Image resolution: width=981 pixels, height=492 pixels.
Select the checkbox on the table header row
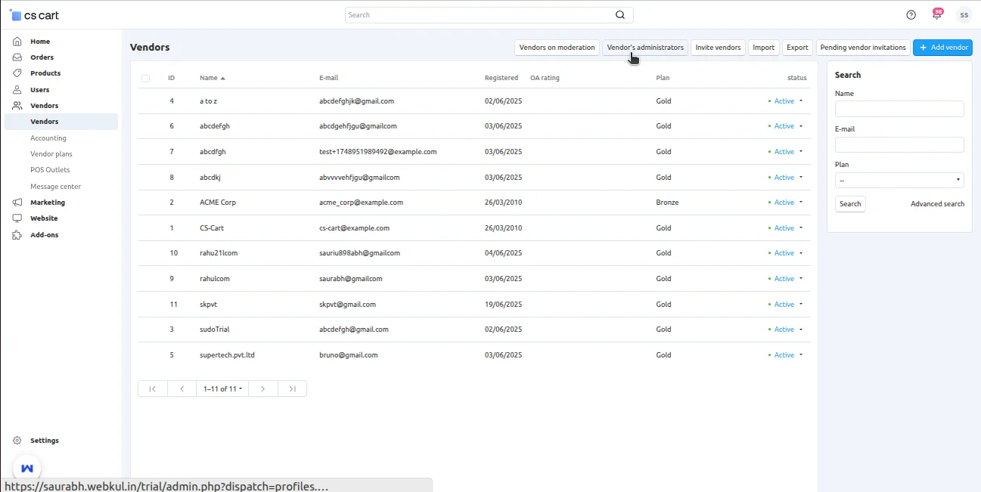click(146, 78)
